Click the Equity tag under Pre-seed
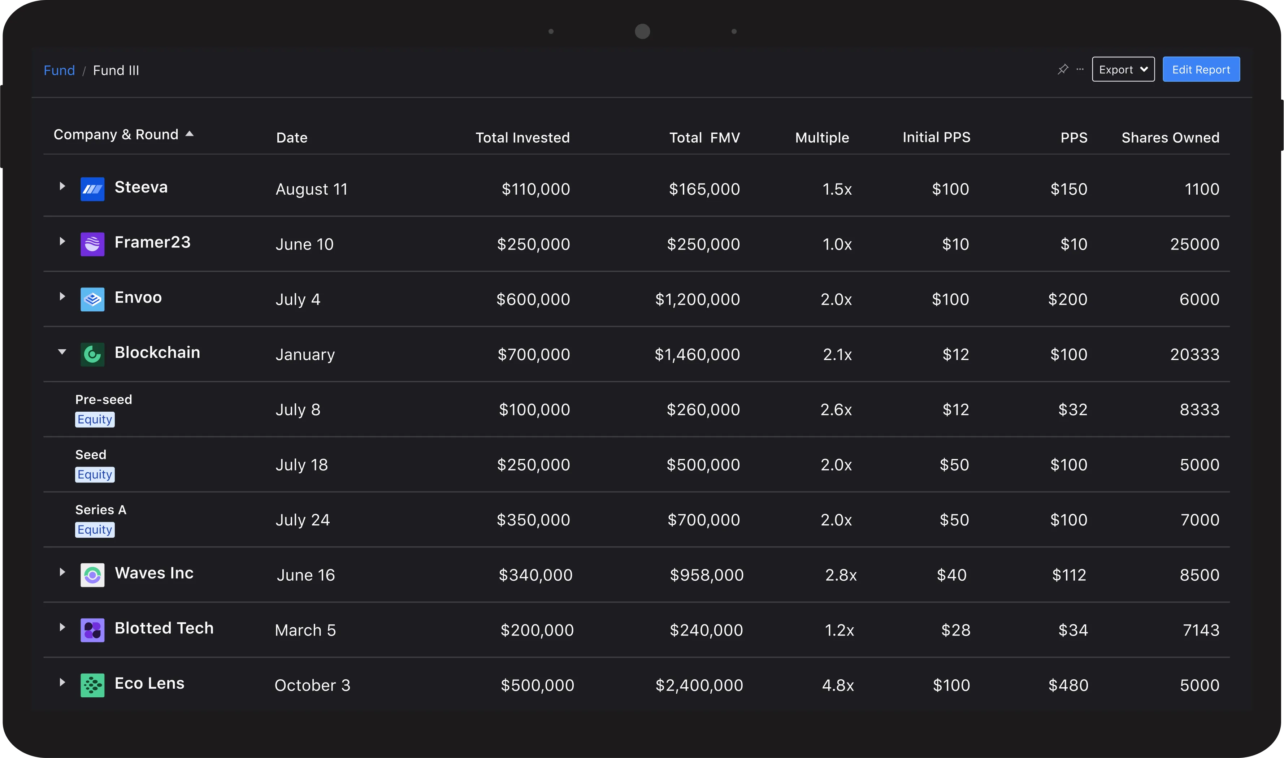1284x758 pixels. (x=95, y=419)
